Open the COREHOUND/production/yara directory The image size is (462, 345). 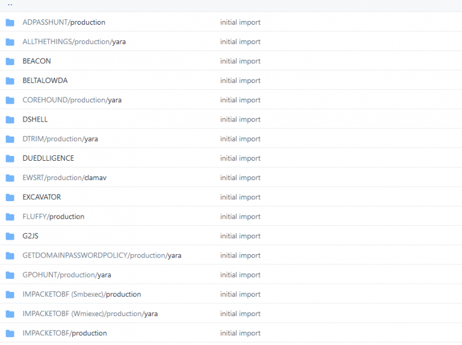click(x=72, y=100)
